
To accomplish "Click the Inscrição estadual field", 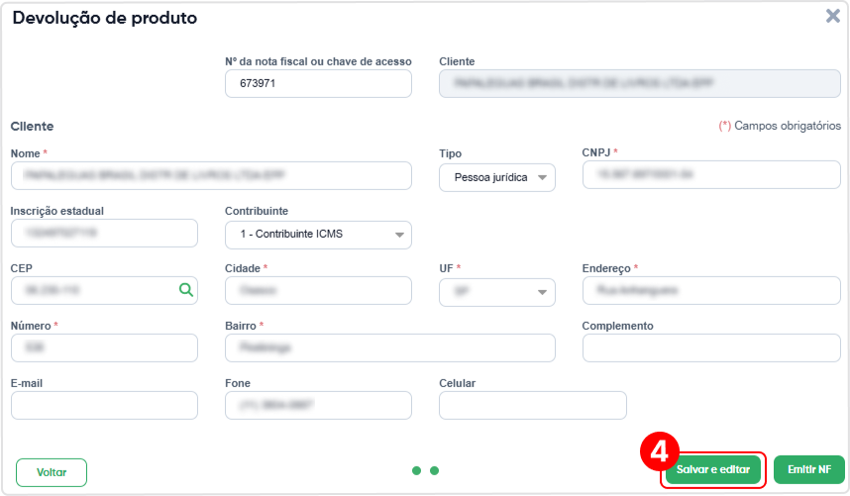I will click(x=104, y=233).
